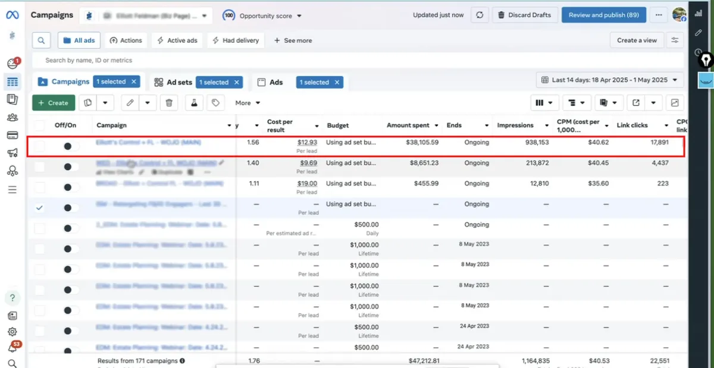Select the Active ads filter tab

(x=177, y=40)
